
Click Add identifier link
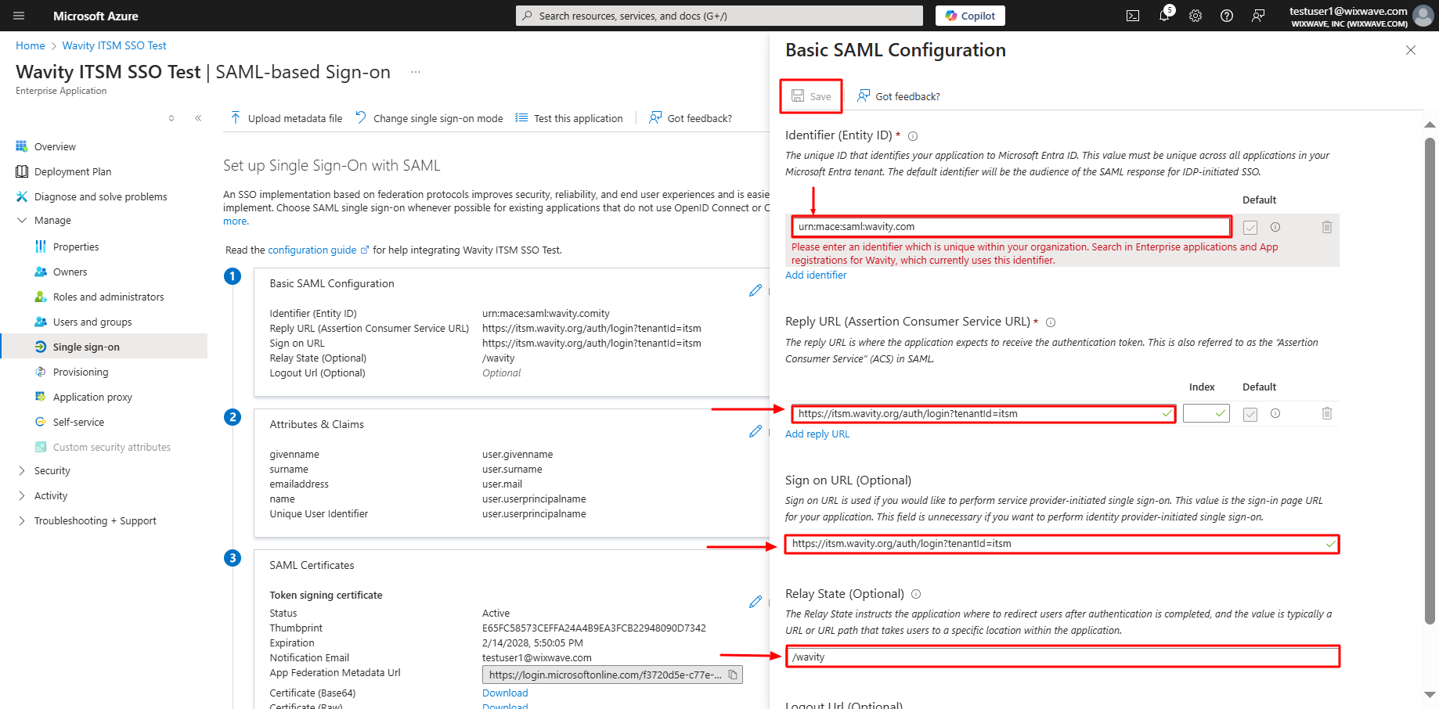point(816,275)
